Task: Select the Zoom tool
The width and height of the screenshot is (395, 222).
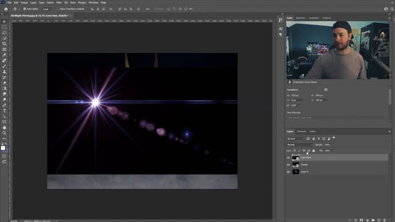Action: point(4,133)
